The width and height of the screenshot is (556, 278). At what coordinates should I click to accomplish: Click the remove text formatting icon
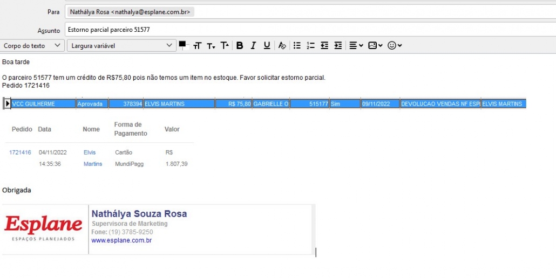282,46
